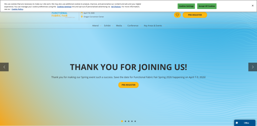The image size is (257, 126).
Task: Expand the Exhibit menu chevron
Action: (x=112, y=26)
